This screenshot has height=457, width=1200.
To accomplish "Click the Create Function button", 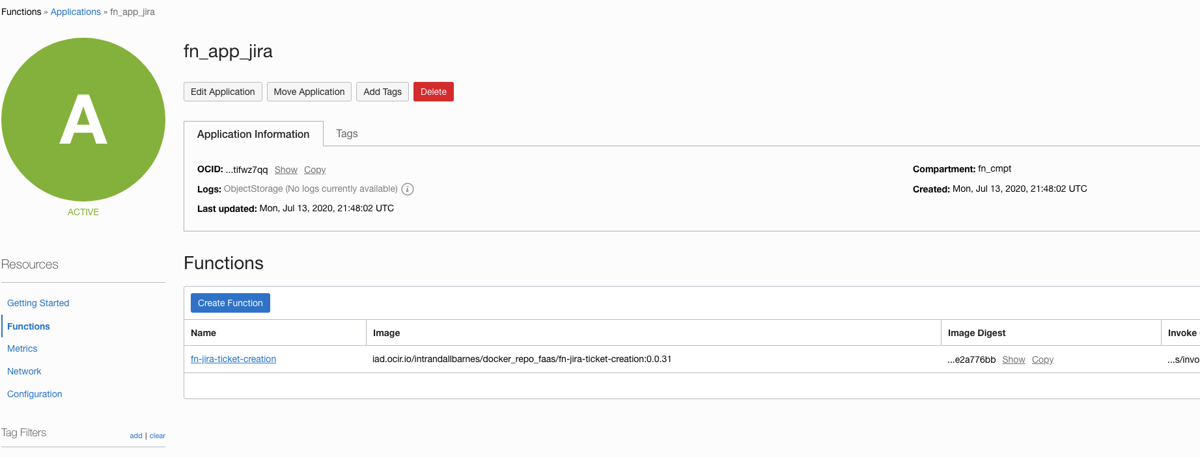I will (230, 303).
